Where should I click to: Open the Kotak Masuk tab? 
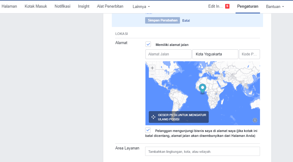(36, 6)
